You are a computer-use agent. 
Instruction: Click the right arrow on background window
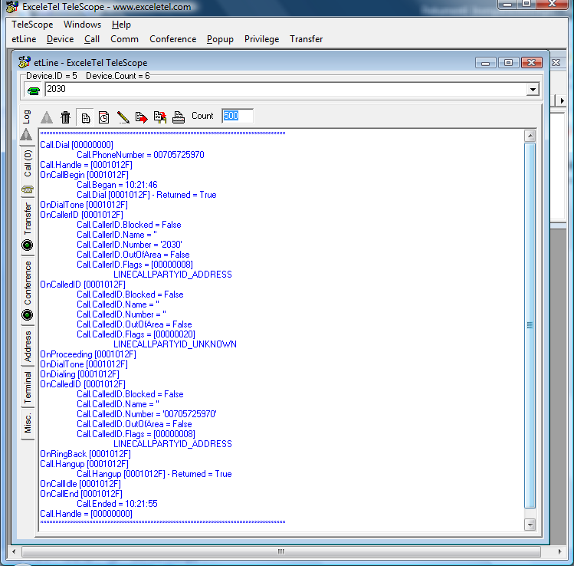point(563,100)
